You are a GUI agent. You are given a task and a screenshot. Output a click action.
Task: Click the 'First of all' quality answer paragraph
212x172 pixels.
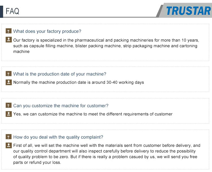pyautogui.click(x=107, y=154)
